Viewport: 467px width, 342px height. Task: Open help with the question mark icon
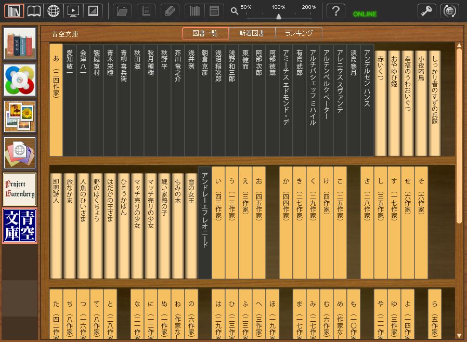click(335, 11)
